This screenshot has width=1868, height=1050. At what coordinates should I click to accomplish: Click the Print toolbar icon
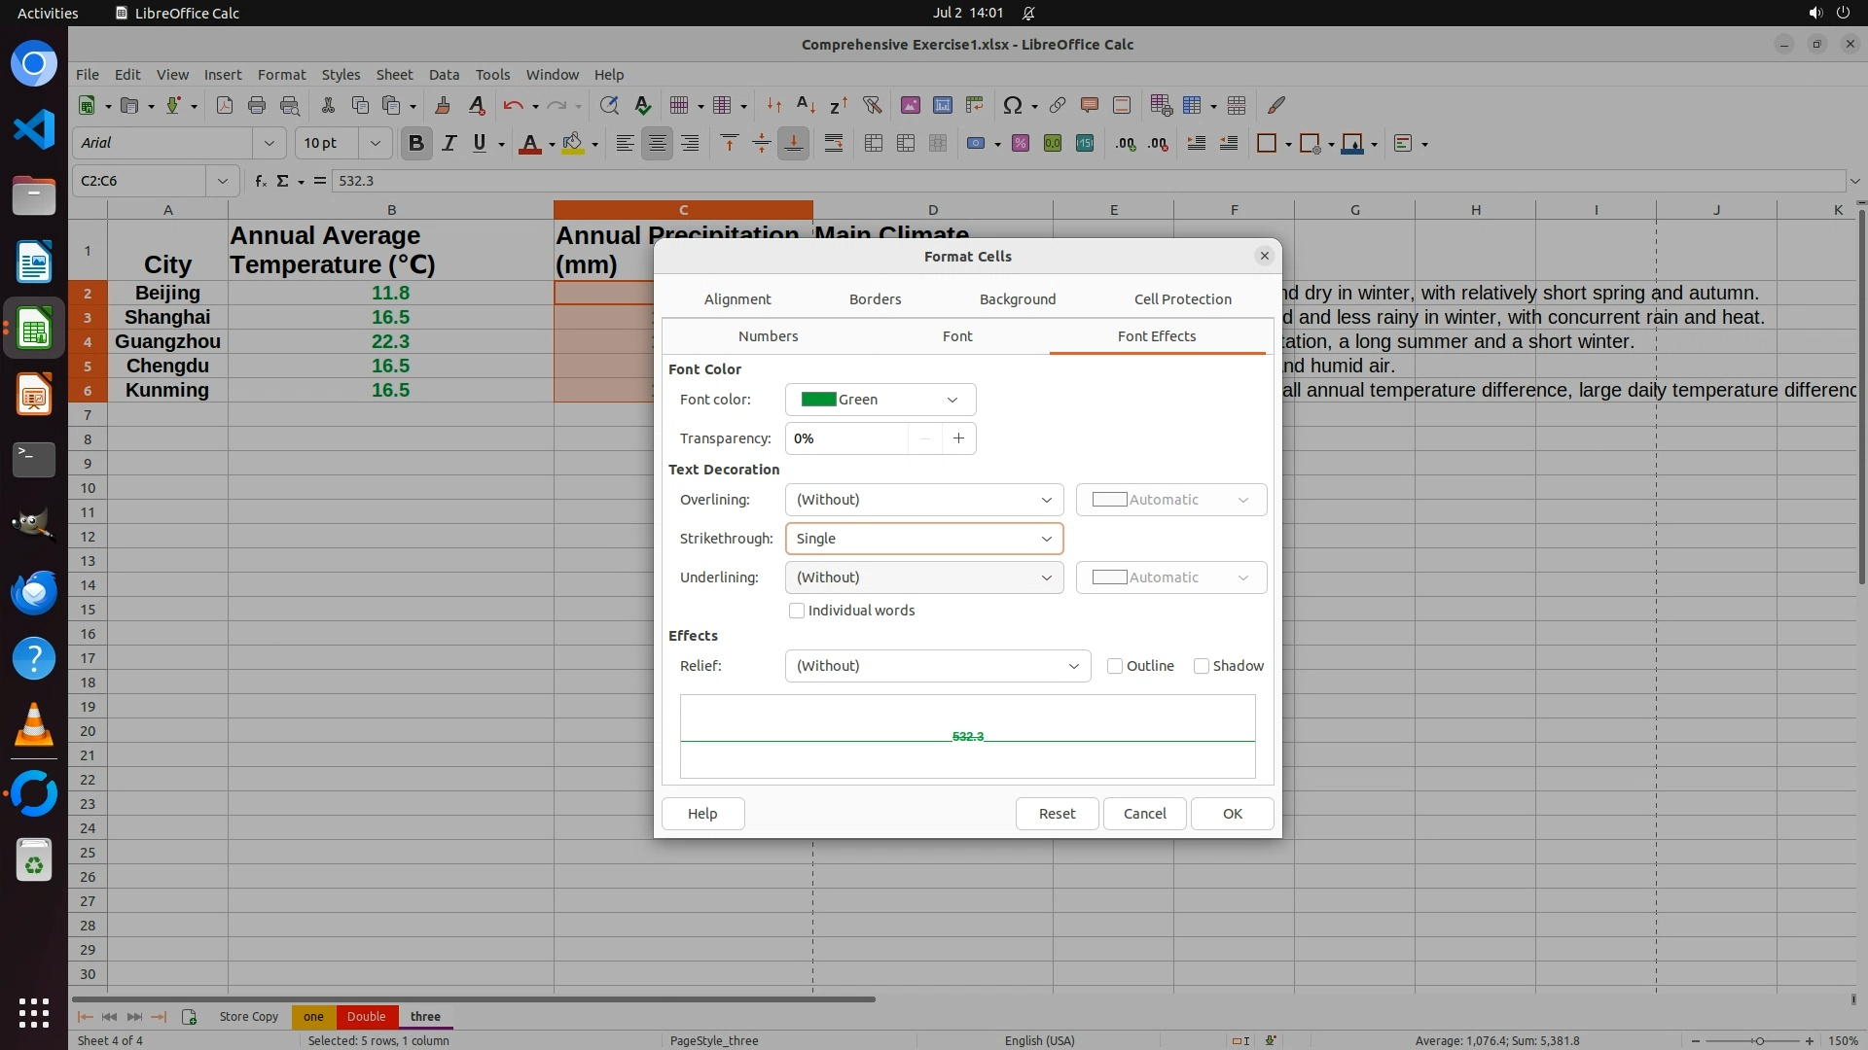(257, 105)
